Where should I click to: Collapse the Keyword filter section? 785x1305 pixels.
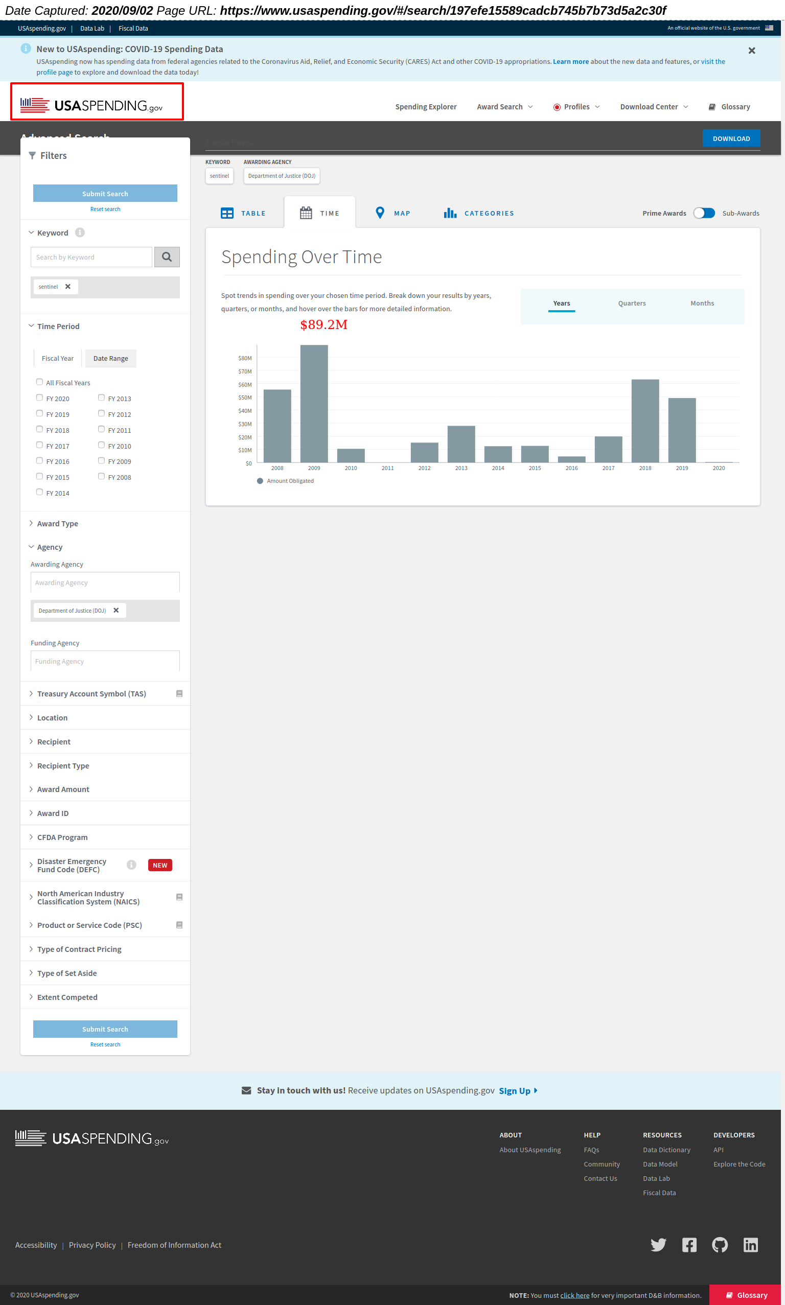(48, 232)
